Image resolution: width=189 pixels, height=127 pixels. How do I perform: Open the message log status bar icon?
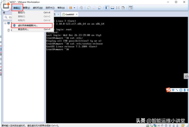[183, 126]
